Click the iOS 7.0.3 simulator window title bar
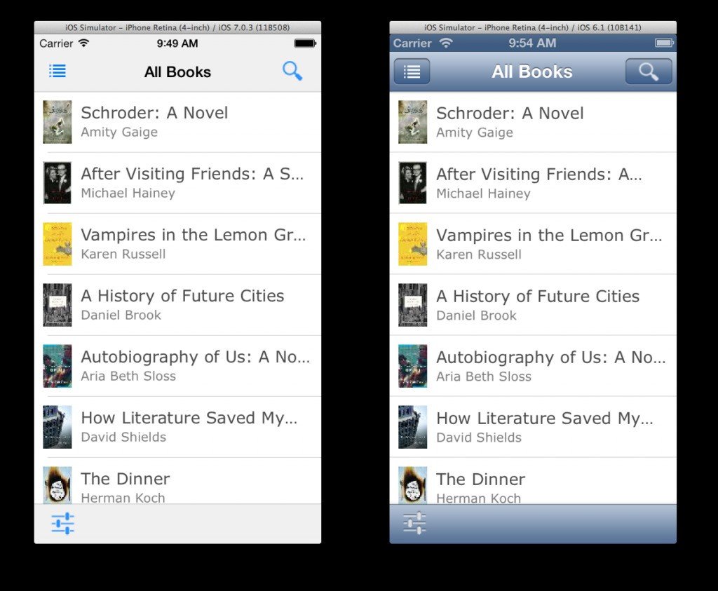 (177, 27)
